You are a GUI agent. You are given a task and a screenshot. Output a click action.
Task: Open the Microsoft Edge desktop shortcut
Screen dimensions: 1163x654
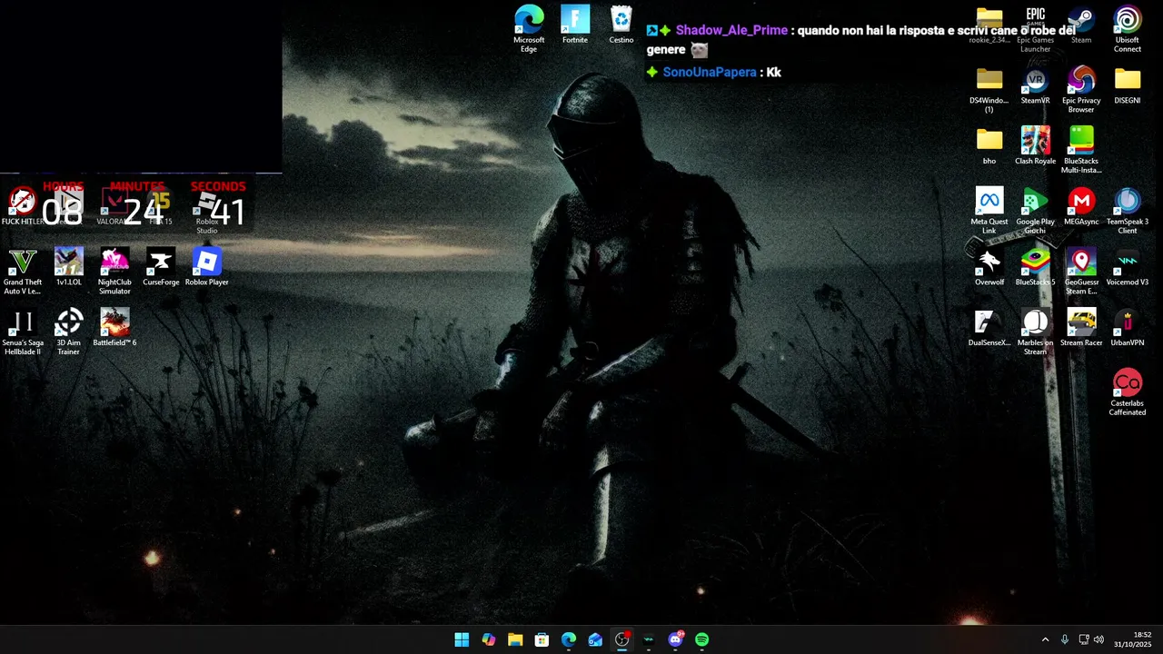529,28
